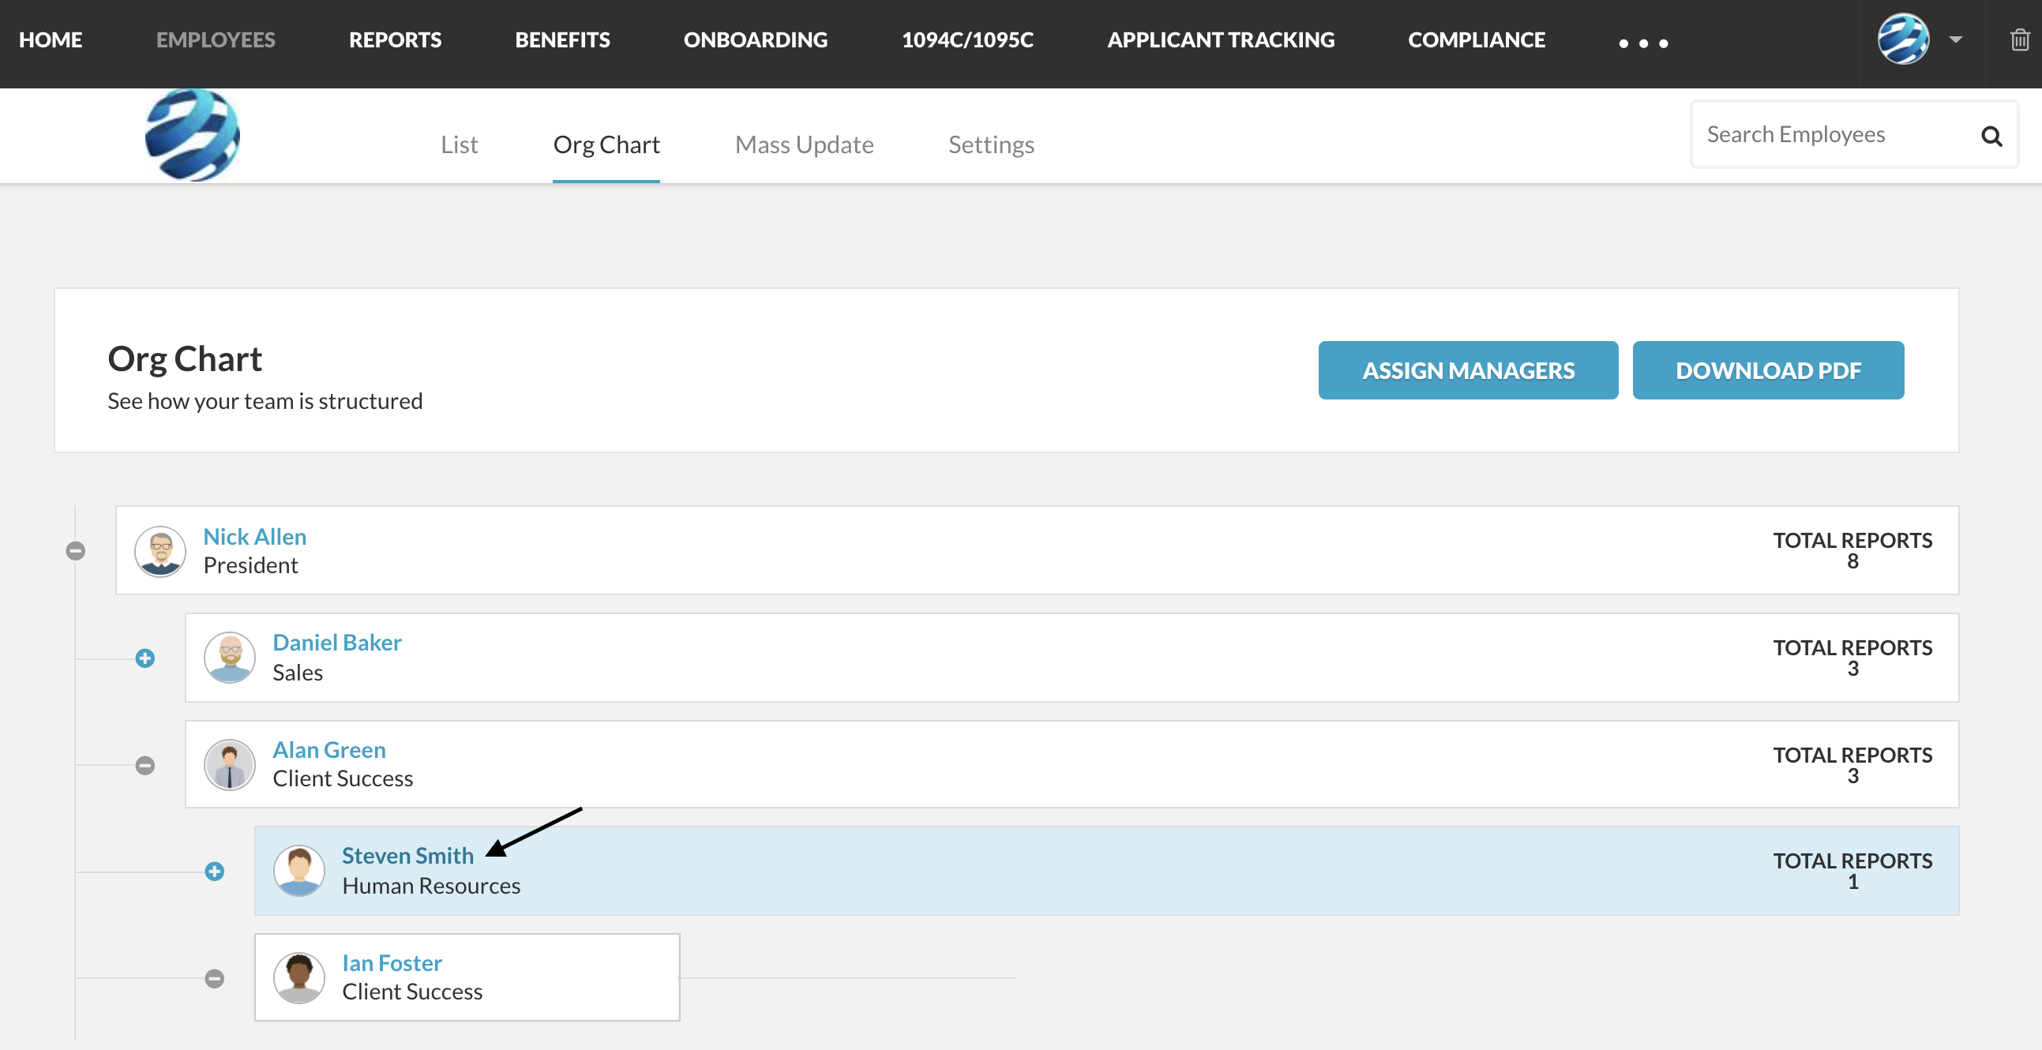Expand the plus icon next to Daniel Baker

point(146,658)
